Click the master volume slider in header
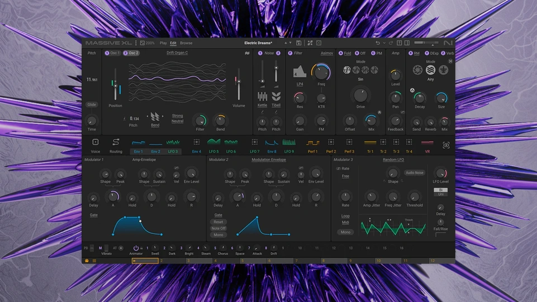This screenshot has width=537, height=302. (x=426, y=43)
